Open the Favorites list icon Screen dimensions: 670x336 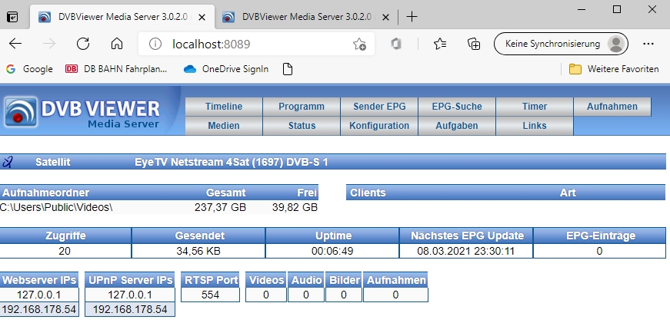click(x=440, y=44)
